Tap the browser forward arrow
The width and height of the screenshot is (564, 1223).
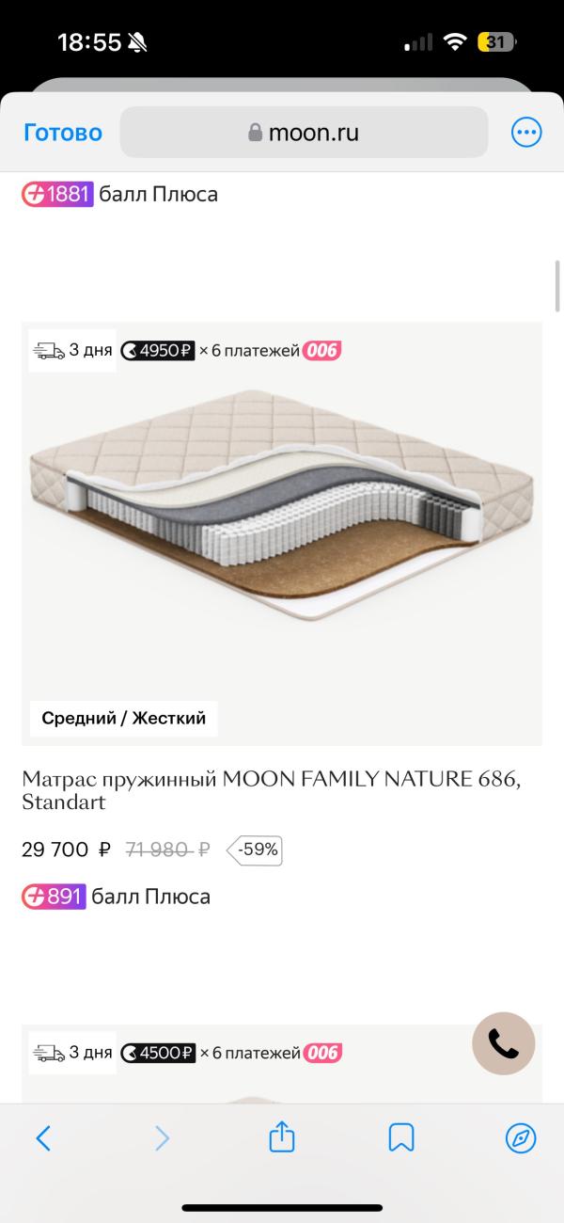click(163, 1138)
